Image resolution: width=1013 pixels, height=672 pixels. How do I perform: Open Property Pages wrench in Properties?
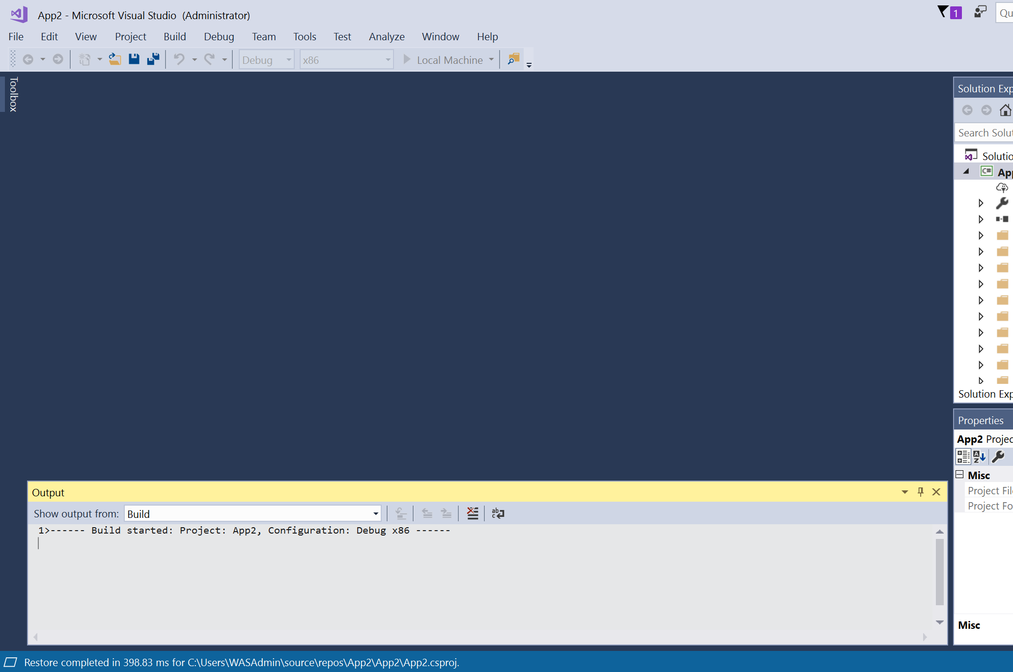pyautogui.click(x=998, y=457)
